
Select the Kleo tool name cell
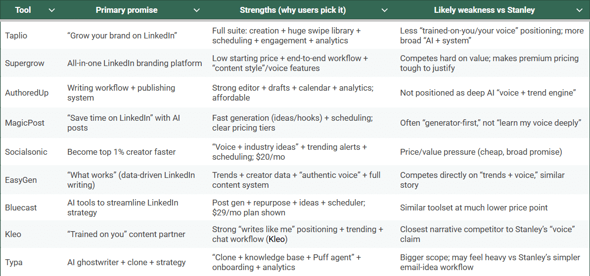click(13, 234)
